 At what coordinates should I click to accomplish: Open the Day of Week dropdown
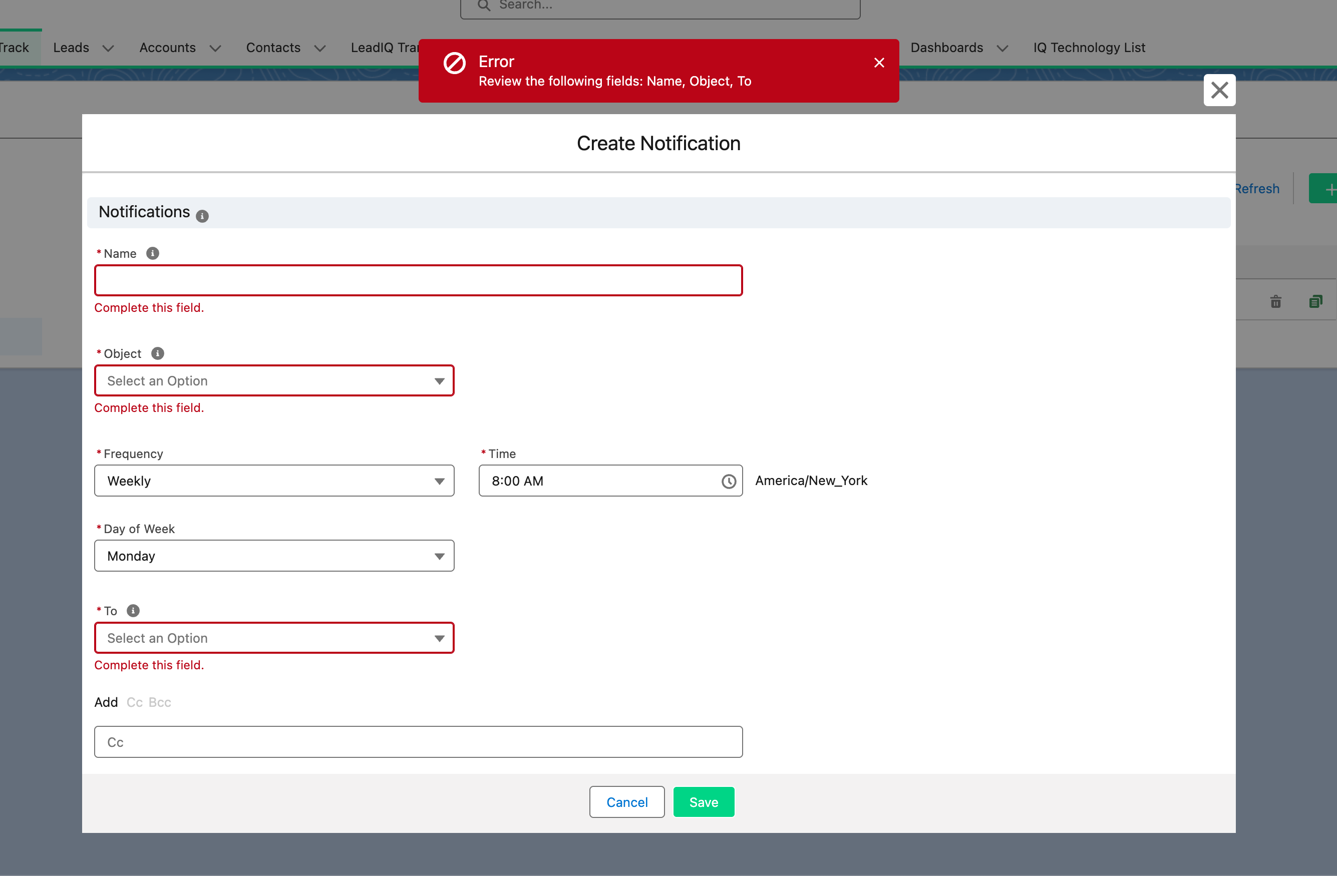[x=274, y=556]
